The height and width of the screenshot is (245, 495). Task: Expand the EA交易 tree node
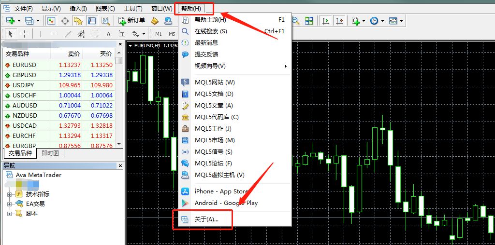coord(9,204)
